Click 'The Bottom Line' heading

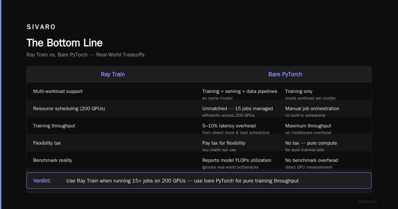click(x=65, y=43)
